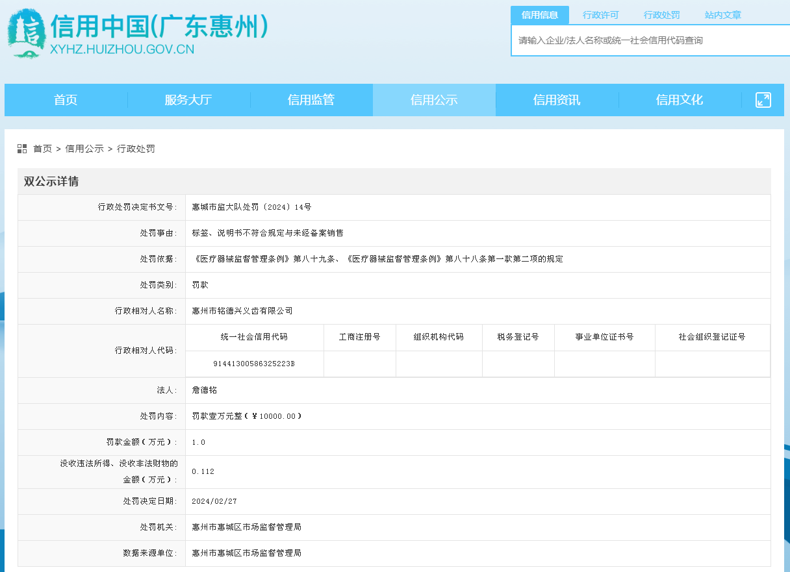Image resolution: width=790 pixels, height=572 pixels.
Task: Open the 信用资讯 navigation menu item
Action: tap(557, 100)
